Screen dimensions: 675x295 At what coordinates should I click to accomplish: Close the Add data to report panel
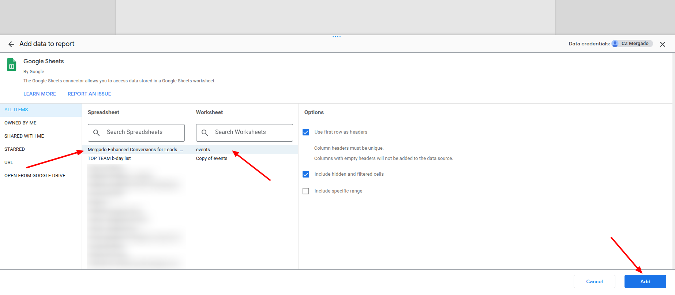(x=662, y=44)
